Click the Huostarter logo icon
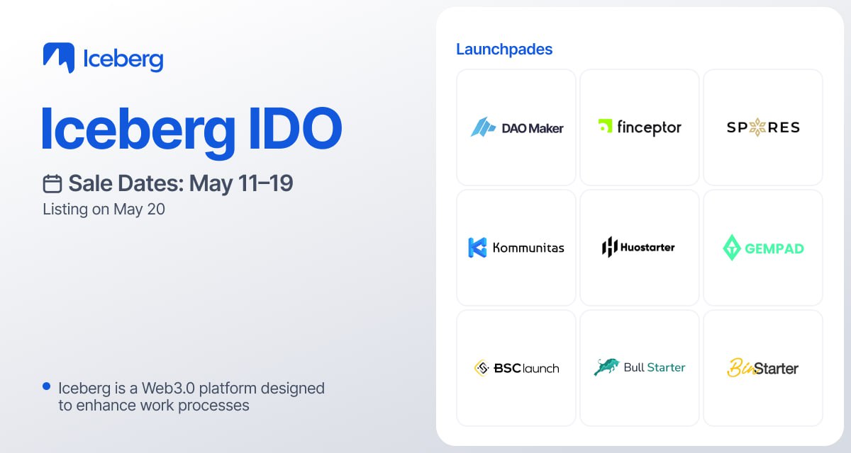This screenshot has height=453, width=851. coord(609,247)
